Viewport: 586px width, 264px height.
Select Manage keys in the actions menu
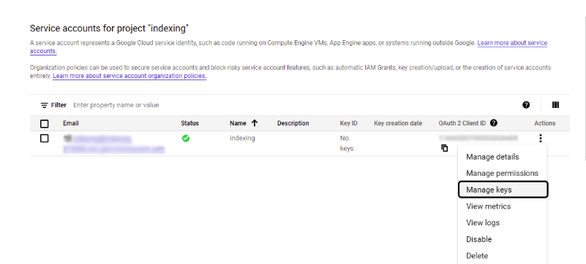tap(503, 190)
